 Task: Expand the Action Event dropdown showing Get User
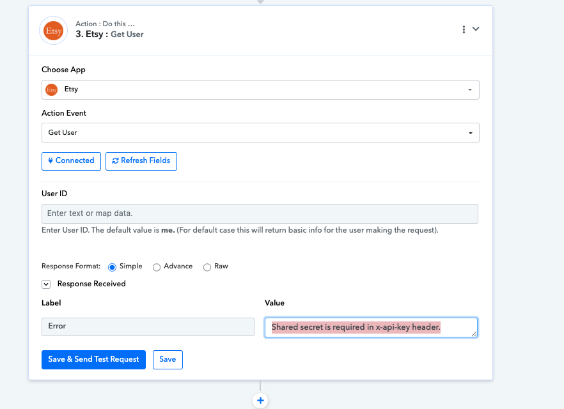(x=260, y=133)
